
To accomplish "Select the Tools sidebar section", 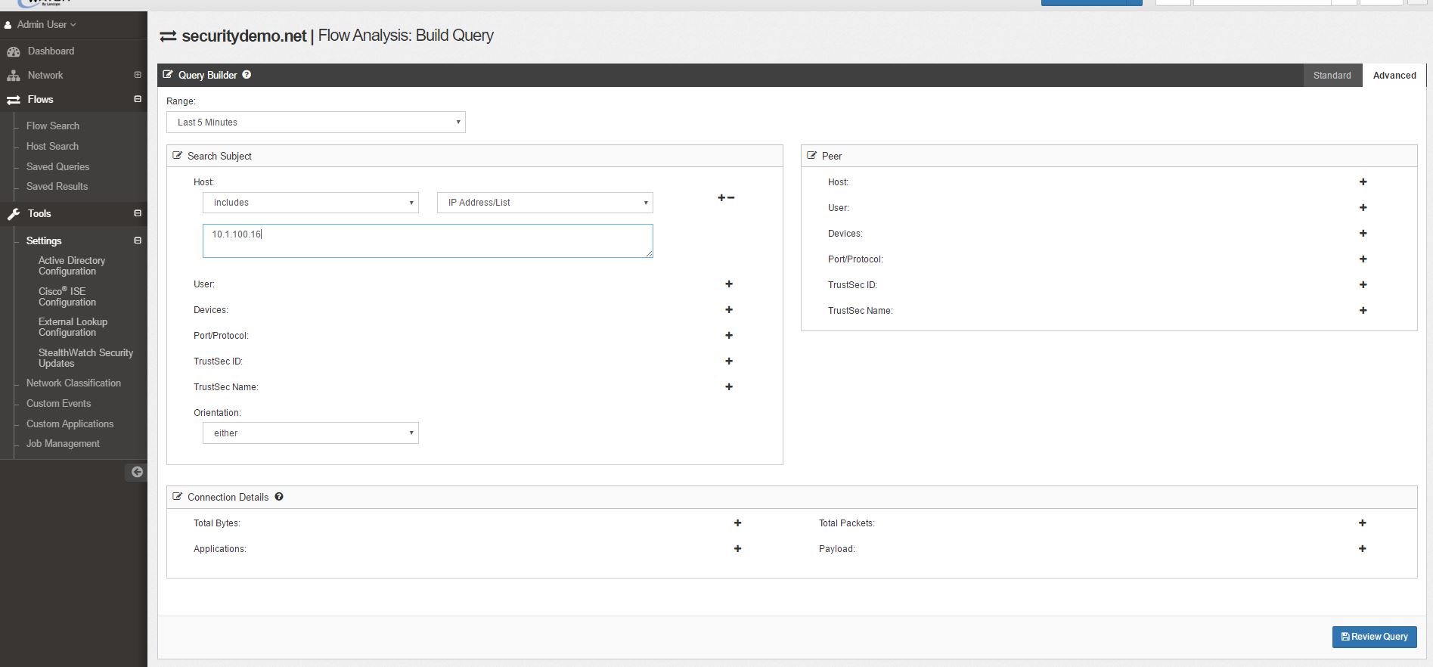I will click(39, 213).
